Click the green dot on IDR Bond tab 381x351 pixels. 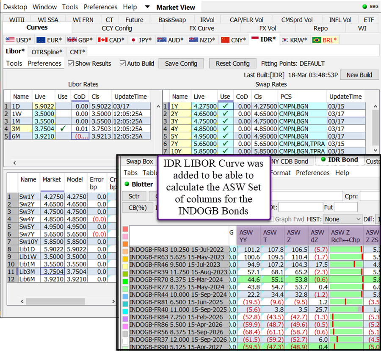[x=323, y=159]
